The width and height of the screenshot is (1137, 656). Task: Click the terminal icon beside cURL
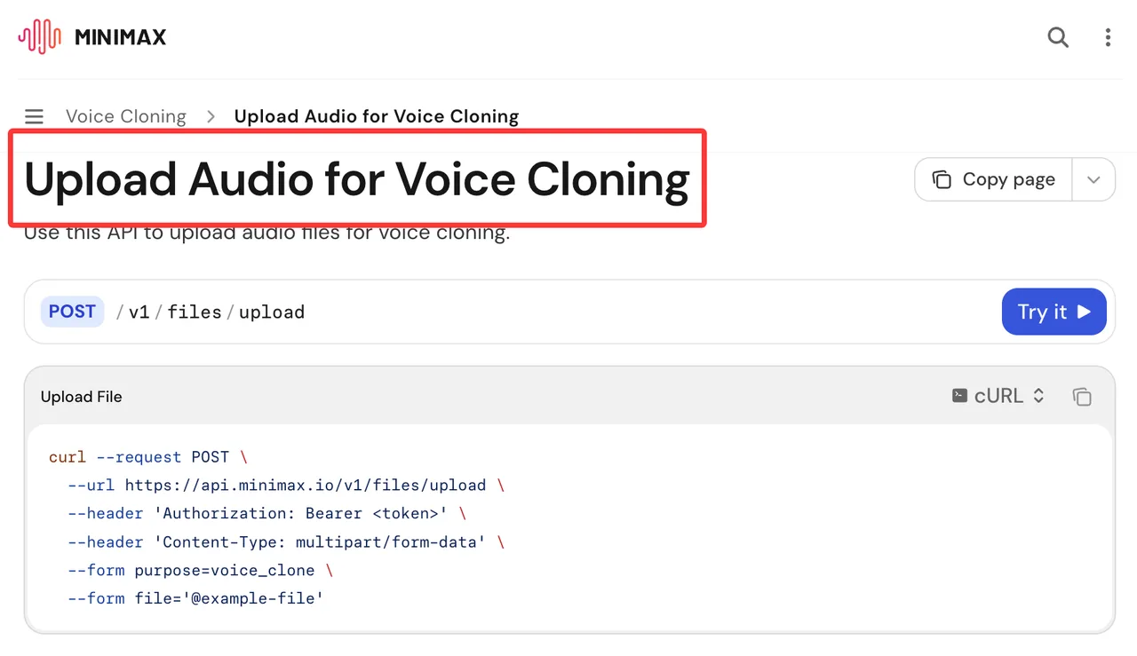pyautogui.click(x=959, y=396)
